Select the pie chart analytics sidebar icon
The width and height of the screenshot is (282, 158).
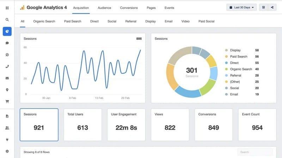point(7,31)
